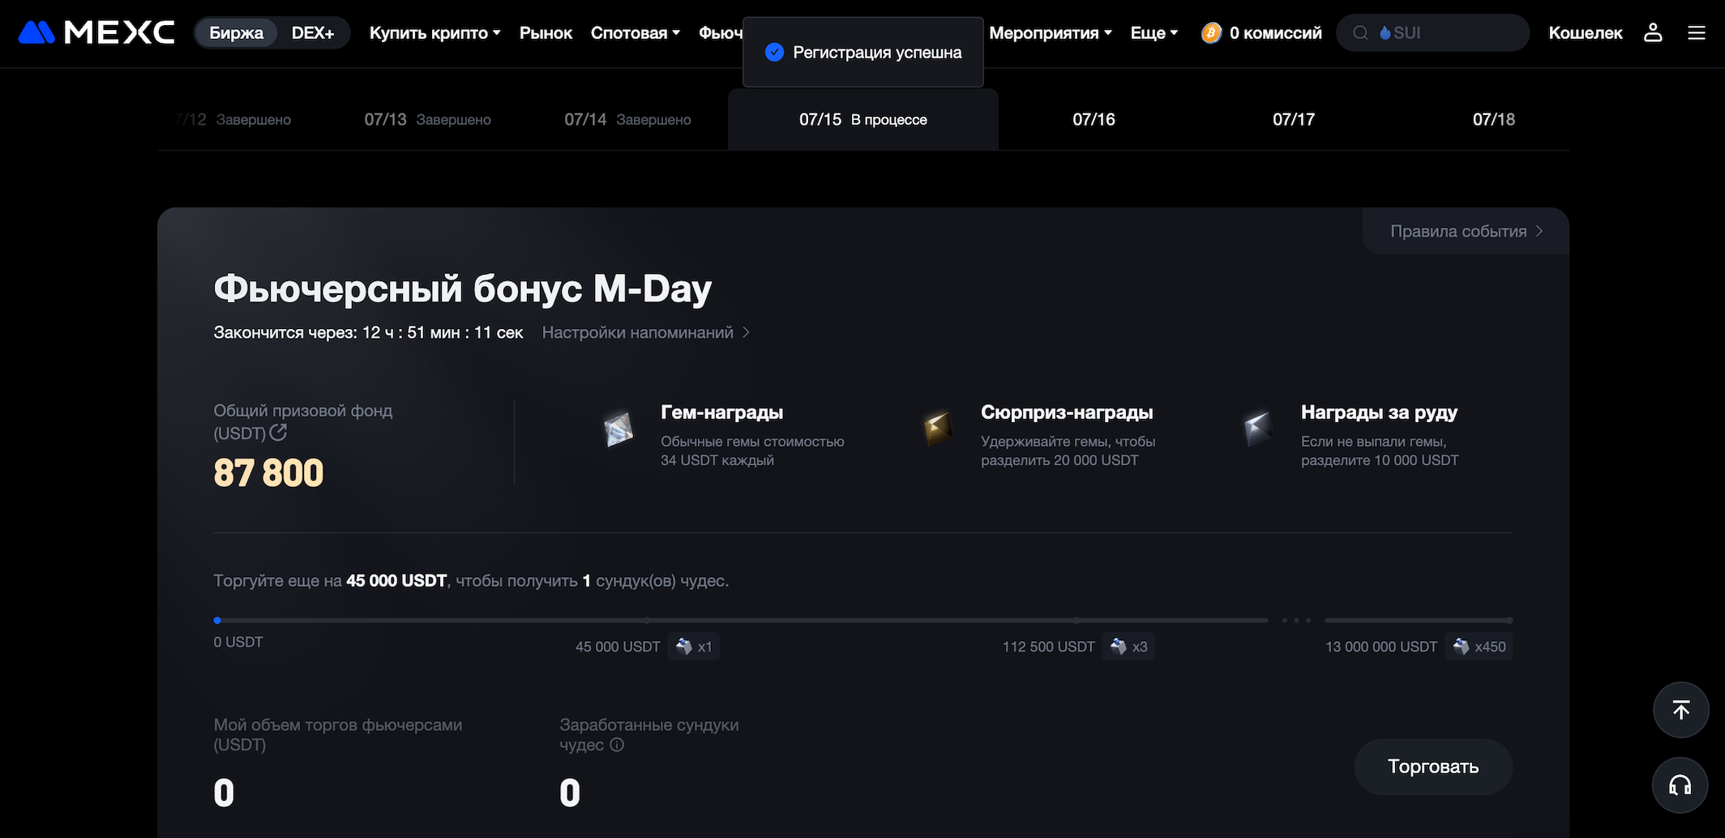The width and height of the screenshot is (1725, 838).
Task: Open the headset support chat
Action: [x=1680, y=785]
